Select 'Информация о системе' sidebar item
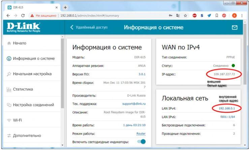The image size is (249, 150). 32,58
